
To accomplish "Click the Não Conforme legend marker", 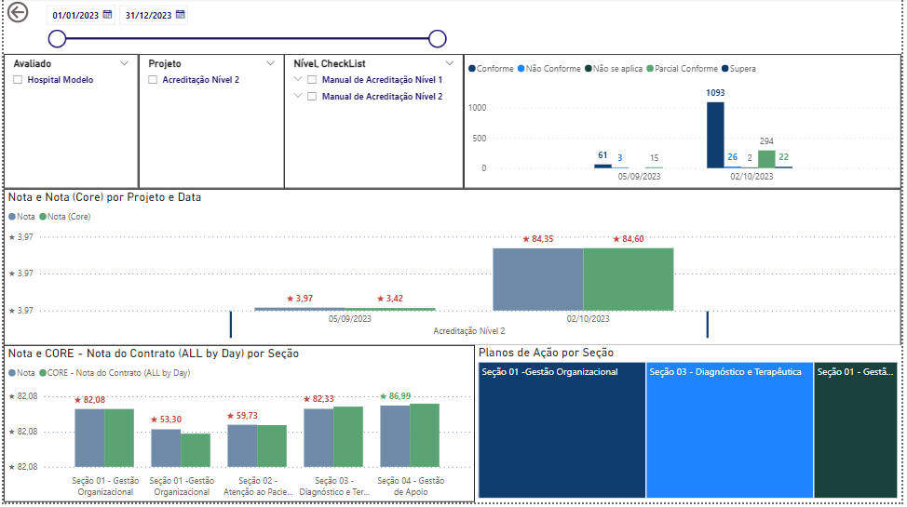I will click(x=522, y=69).
